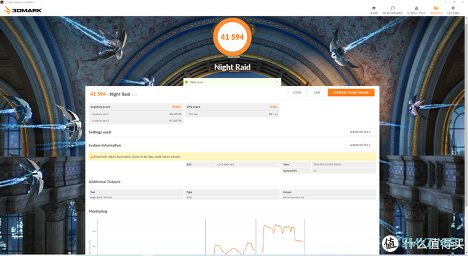The image size is (468, 256).
Task: Click the SystemInfo version row
Action: [328, 171]
